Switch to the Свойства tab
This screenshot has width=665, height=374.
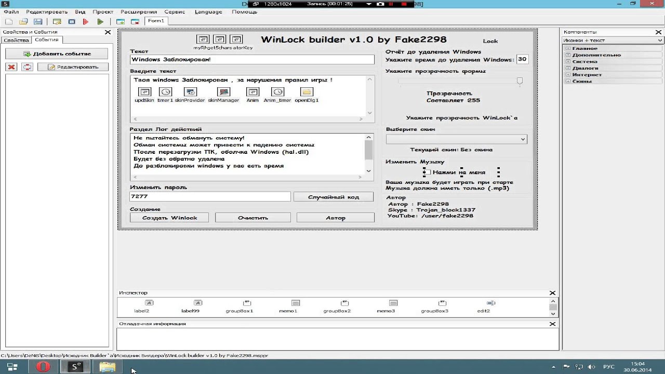[16, 40]
